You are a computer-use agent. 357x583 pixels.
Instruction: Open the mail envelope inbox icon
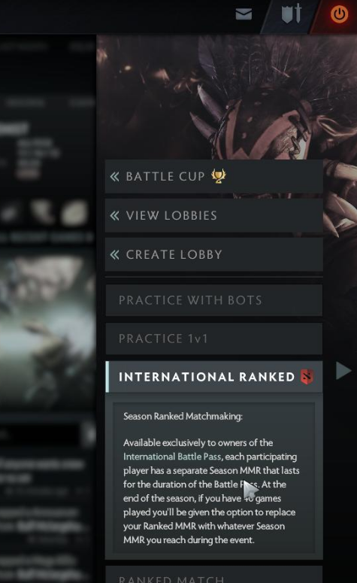pos(244,14)
